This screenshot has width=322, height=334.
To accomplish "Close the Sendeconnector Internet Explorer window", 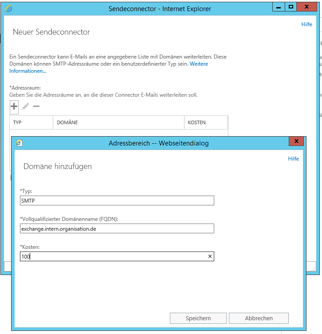I will 310,7.
